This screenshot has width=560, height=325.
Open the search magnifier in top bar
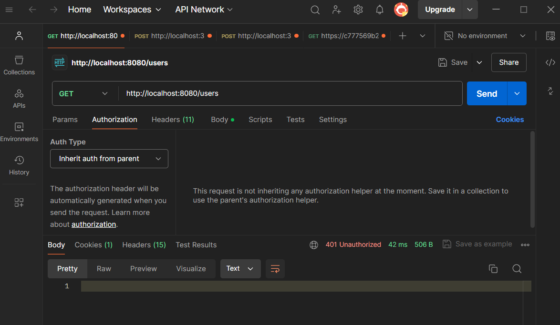tap(315, 10)
